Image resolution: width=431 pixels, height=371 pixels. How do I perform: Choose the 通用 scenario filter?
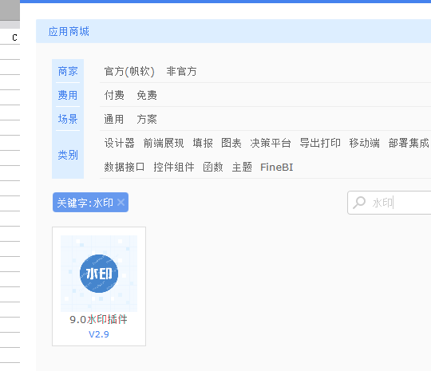[x=114, y=119]
